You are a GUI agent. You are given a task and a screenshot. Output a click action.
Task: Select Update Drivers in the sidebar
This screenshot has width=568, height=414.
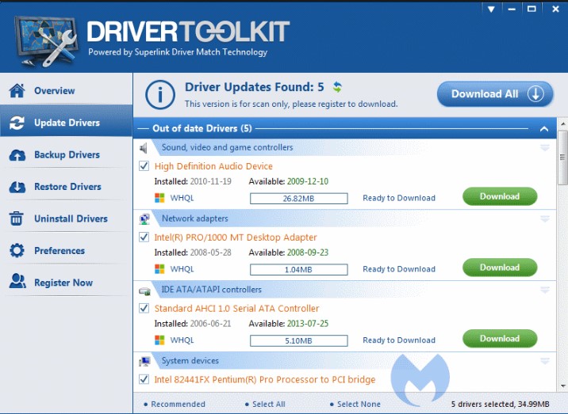tap(67, 123)
